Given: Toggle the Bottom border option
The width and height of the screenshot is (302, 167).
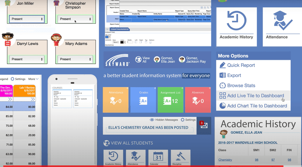Looking at the screenshot, I should (150, 42).
